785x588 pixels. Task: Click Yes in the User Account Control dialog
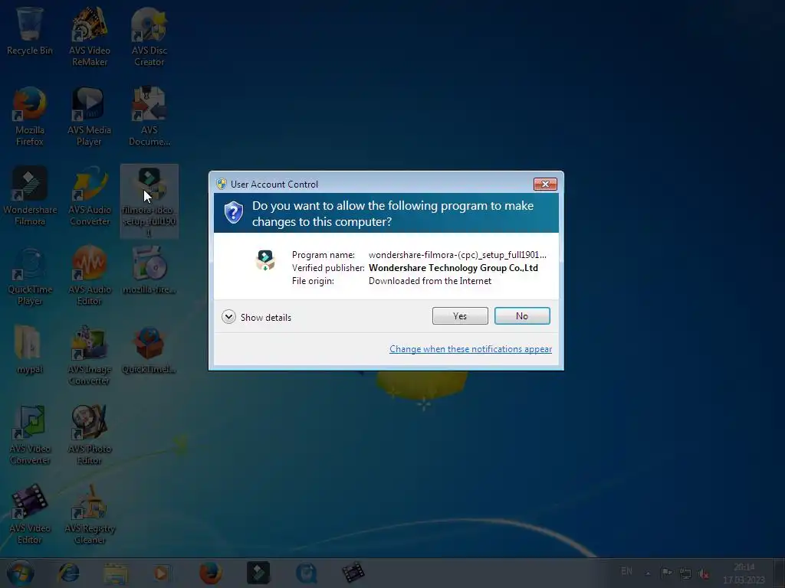tap(460, 316)
